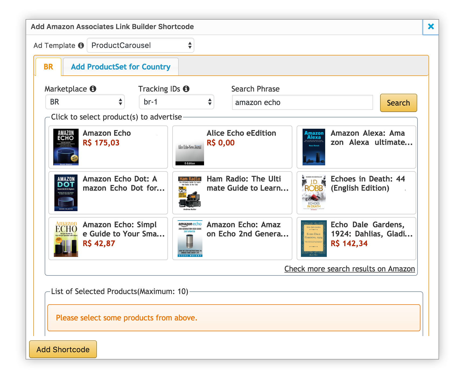
Task: Close the Link Builder dialog
Action: (x=431, y=27)
